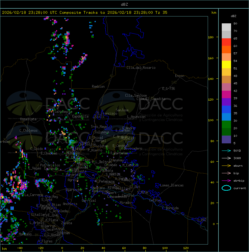Viewport: 249px width, 252px height.
Task: Click the 'Composite Tracks' header text
Action: point(79,13)
